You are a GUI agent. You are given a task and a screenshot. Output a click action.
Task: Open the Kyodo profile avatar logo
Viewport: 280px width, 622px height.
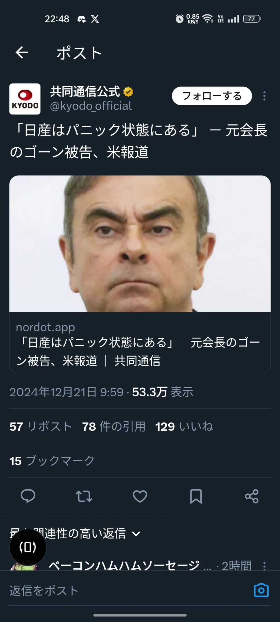25,99
